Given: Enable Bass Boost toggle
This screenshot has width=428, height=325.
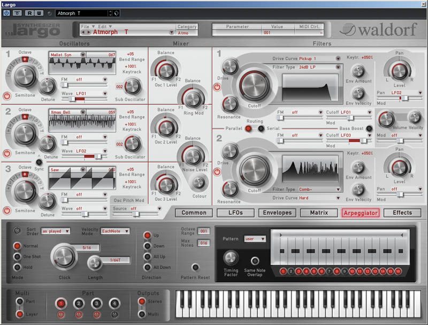Looking at the screenshot, I should click(x=369, y=129).
